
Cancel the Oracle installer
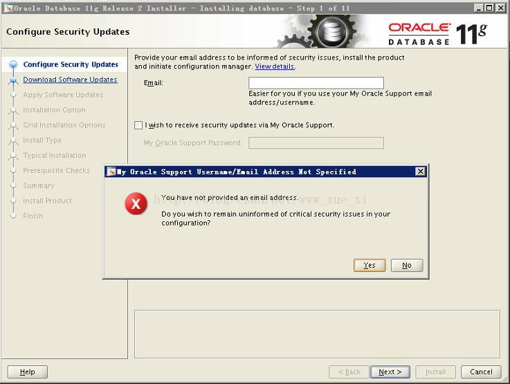point(481,372)
